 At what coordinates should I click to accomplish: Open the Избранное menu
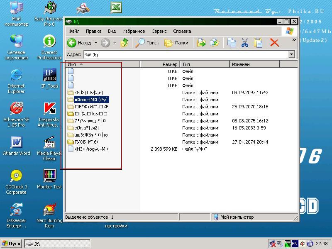[133, 31]
